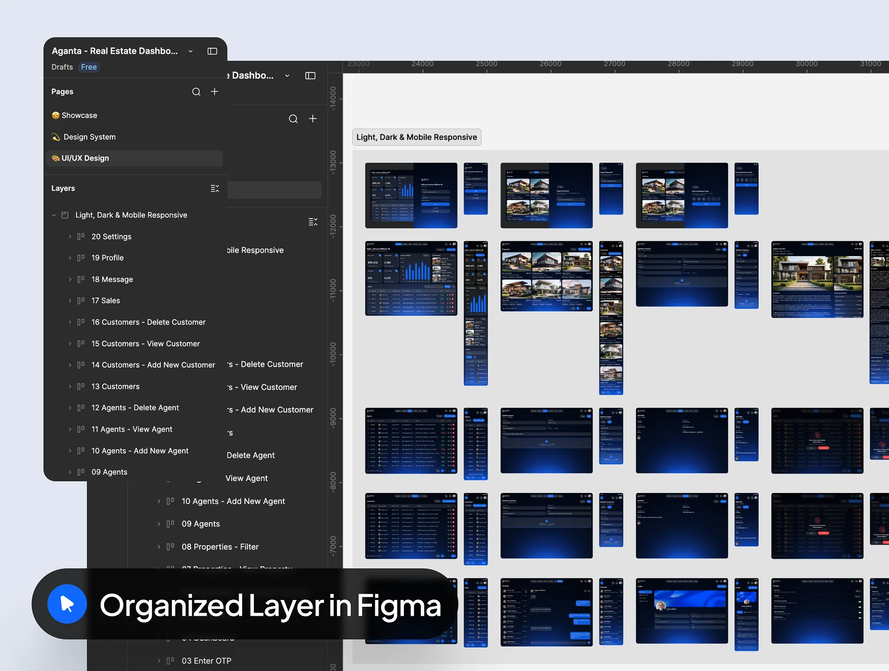Click plus icon in back panel
Image resolution: width=889 pixels, height=671 pixels.
(313, 119)
